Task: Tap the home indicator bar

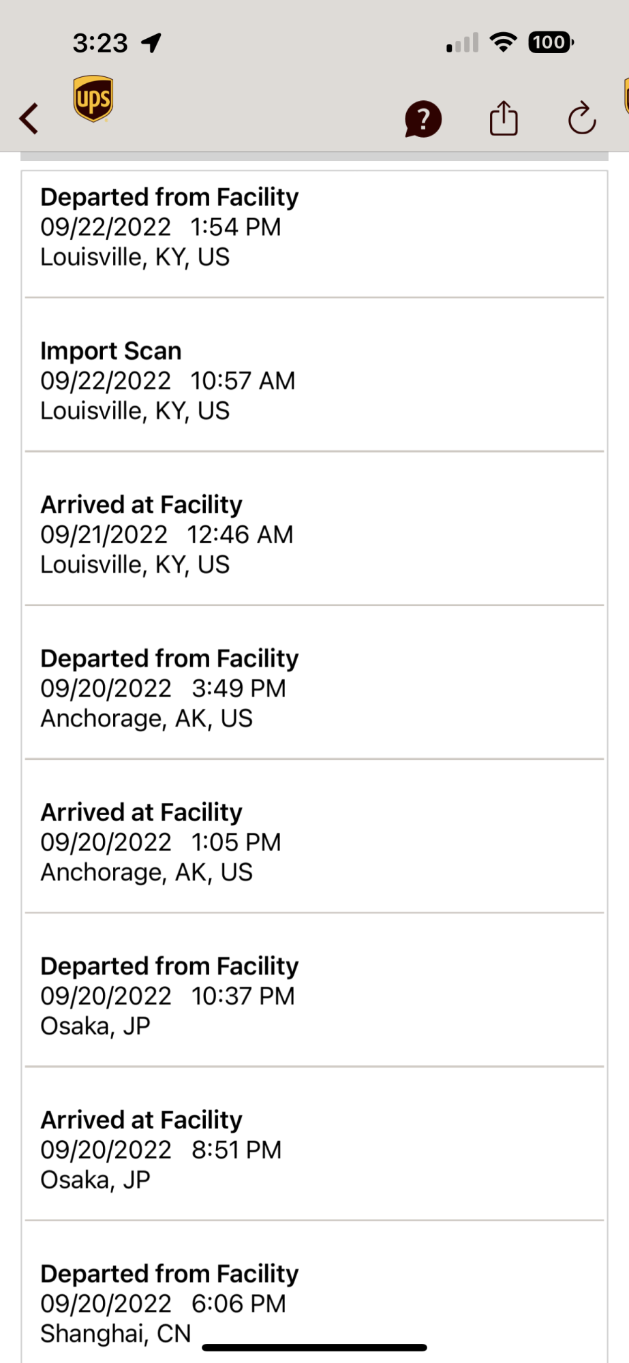Action: pos(314,1347)
